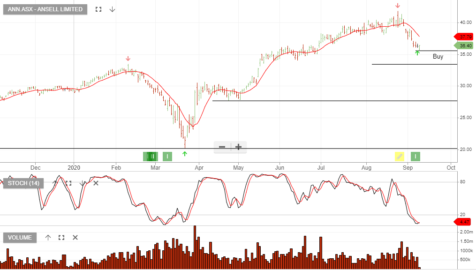Viewport: 476px width, 270px height.
Task: Click the single green event marker in March
Action: pyautogui.click(x=167, y=157)
